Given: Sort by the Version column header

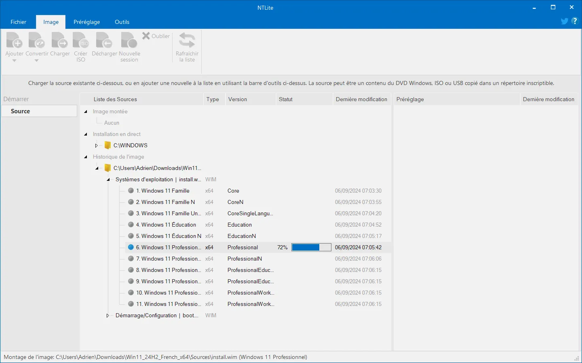Looking at the screenshot, I should (x=250, y=99).
